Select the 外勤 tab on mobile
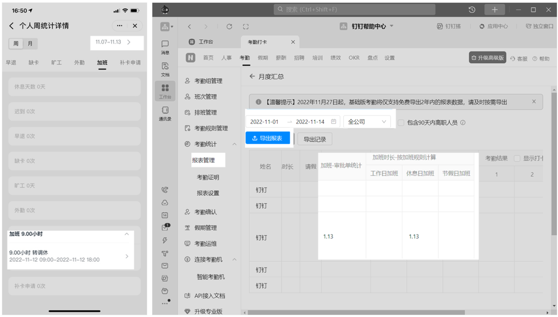558x317 pixels. coord(79,63)
